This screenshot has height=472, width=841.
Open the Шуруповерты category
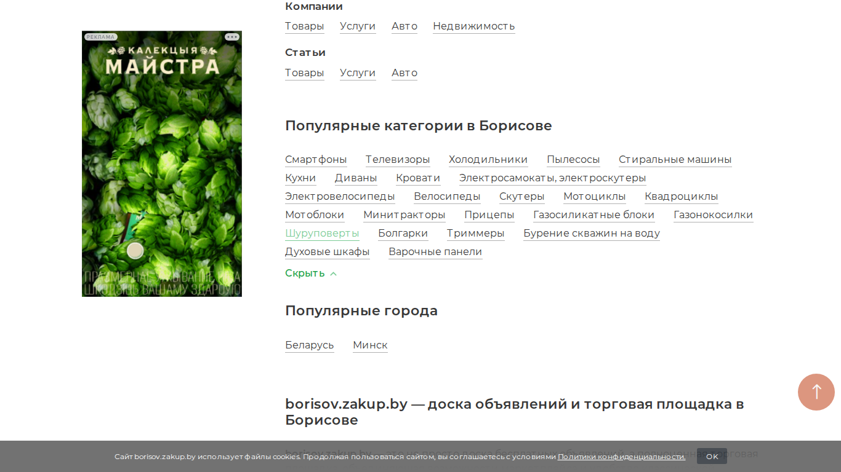tap(322, 234)
